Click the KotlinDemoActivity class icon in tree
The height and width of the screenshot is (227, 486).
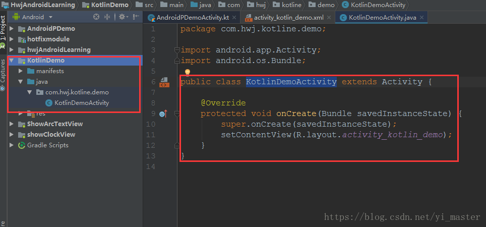pyautogui.click(x=49, y=102)
